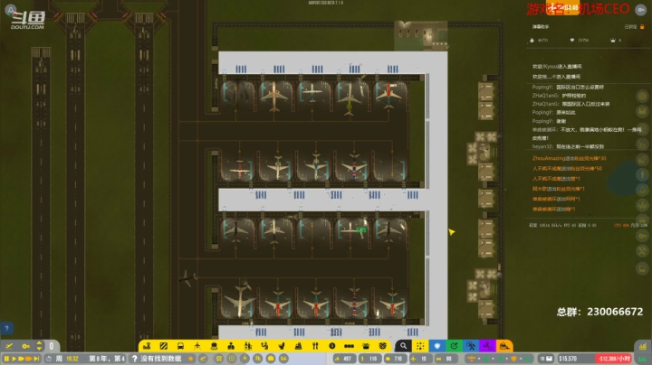
Task: Click the airport rating icons group in the status bar
Action: pyautogui.click(x=500, y=359)
